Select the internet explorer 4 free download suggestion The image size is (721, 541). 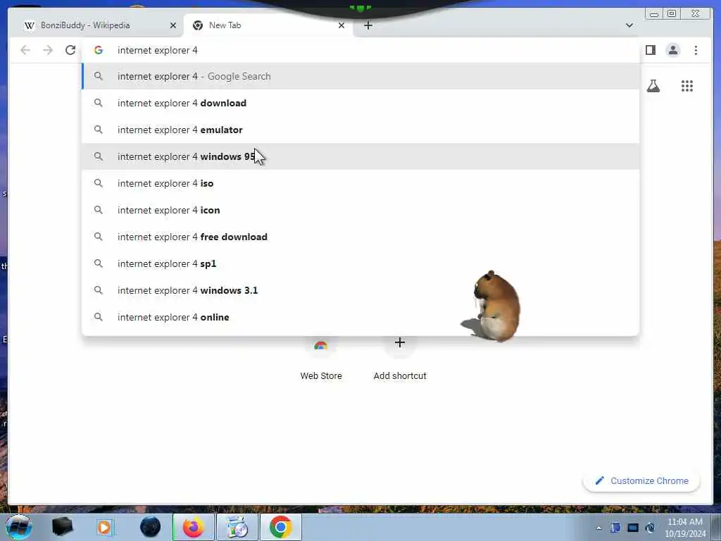click(360, 237)
